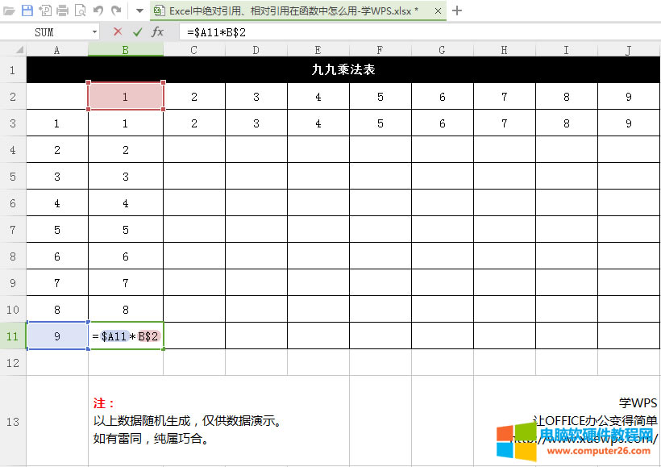
Task: Click the Save icon
Action: tap(27, 10)
